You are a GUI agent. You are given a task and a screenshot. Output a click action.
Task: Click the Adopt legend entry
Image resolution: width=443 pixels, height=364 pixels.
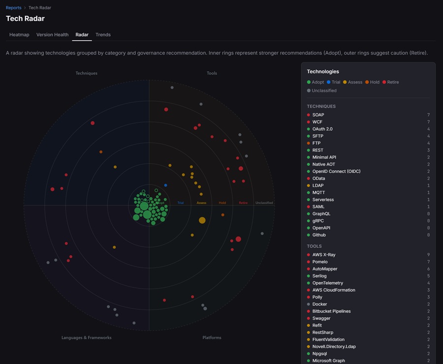(x=316, y=82)
